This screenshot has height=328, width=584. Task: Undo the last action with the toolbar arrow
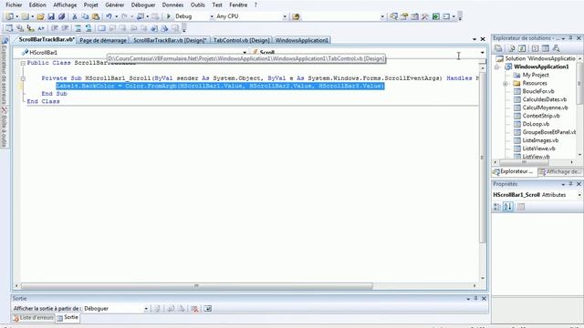(x=109, y=16)
